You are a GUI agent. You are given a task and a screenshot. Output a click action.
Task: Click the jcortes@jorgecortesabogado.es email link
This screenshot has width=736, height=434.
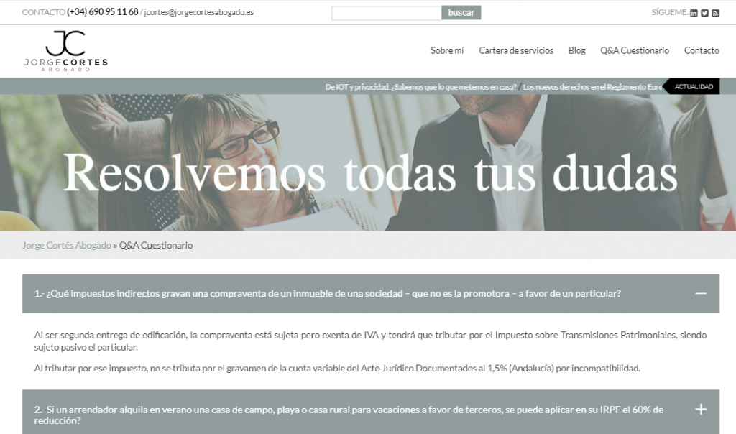(x=199, y=12)
